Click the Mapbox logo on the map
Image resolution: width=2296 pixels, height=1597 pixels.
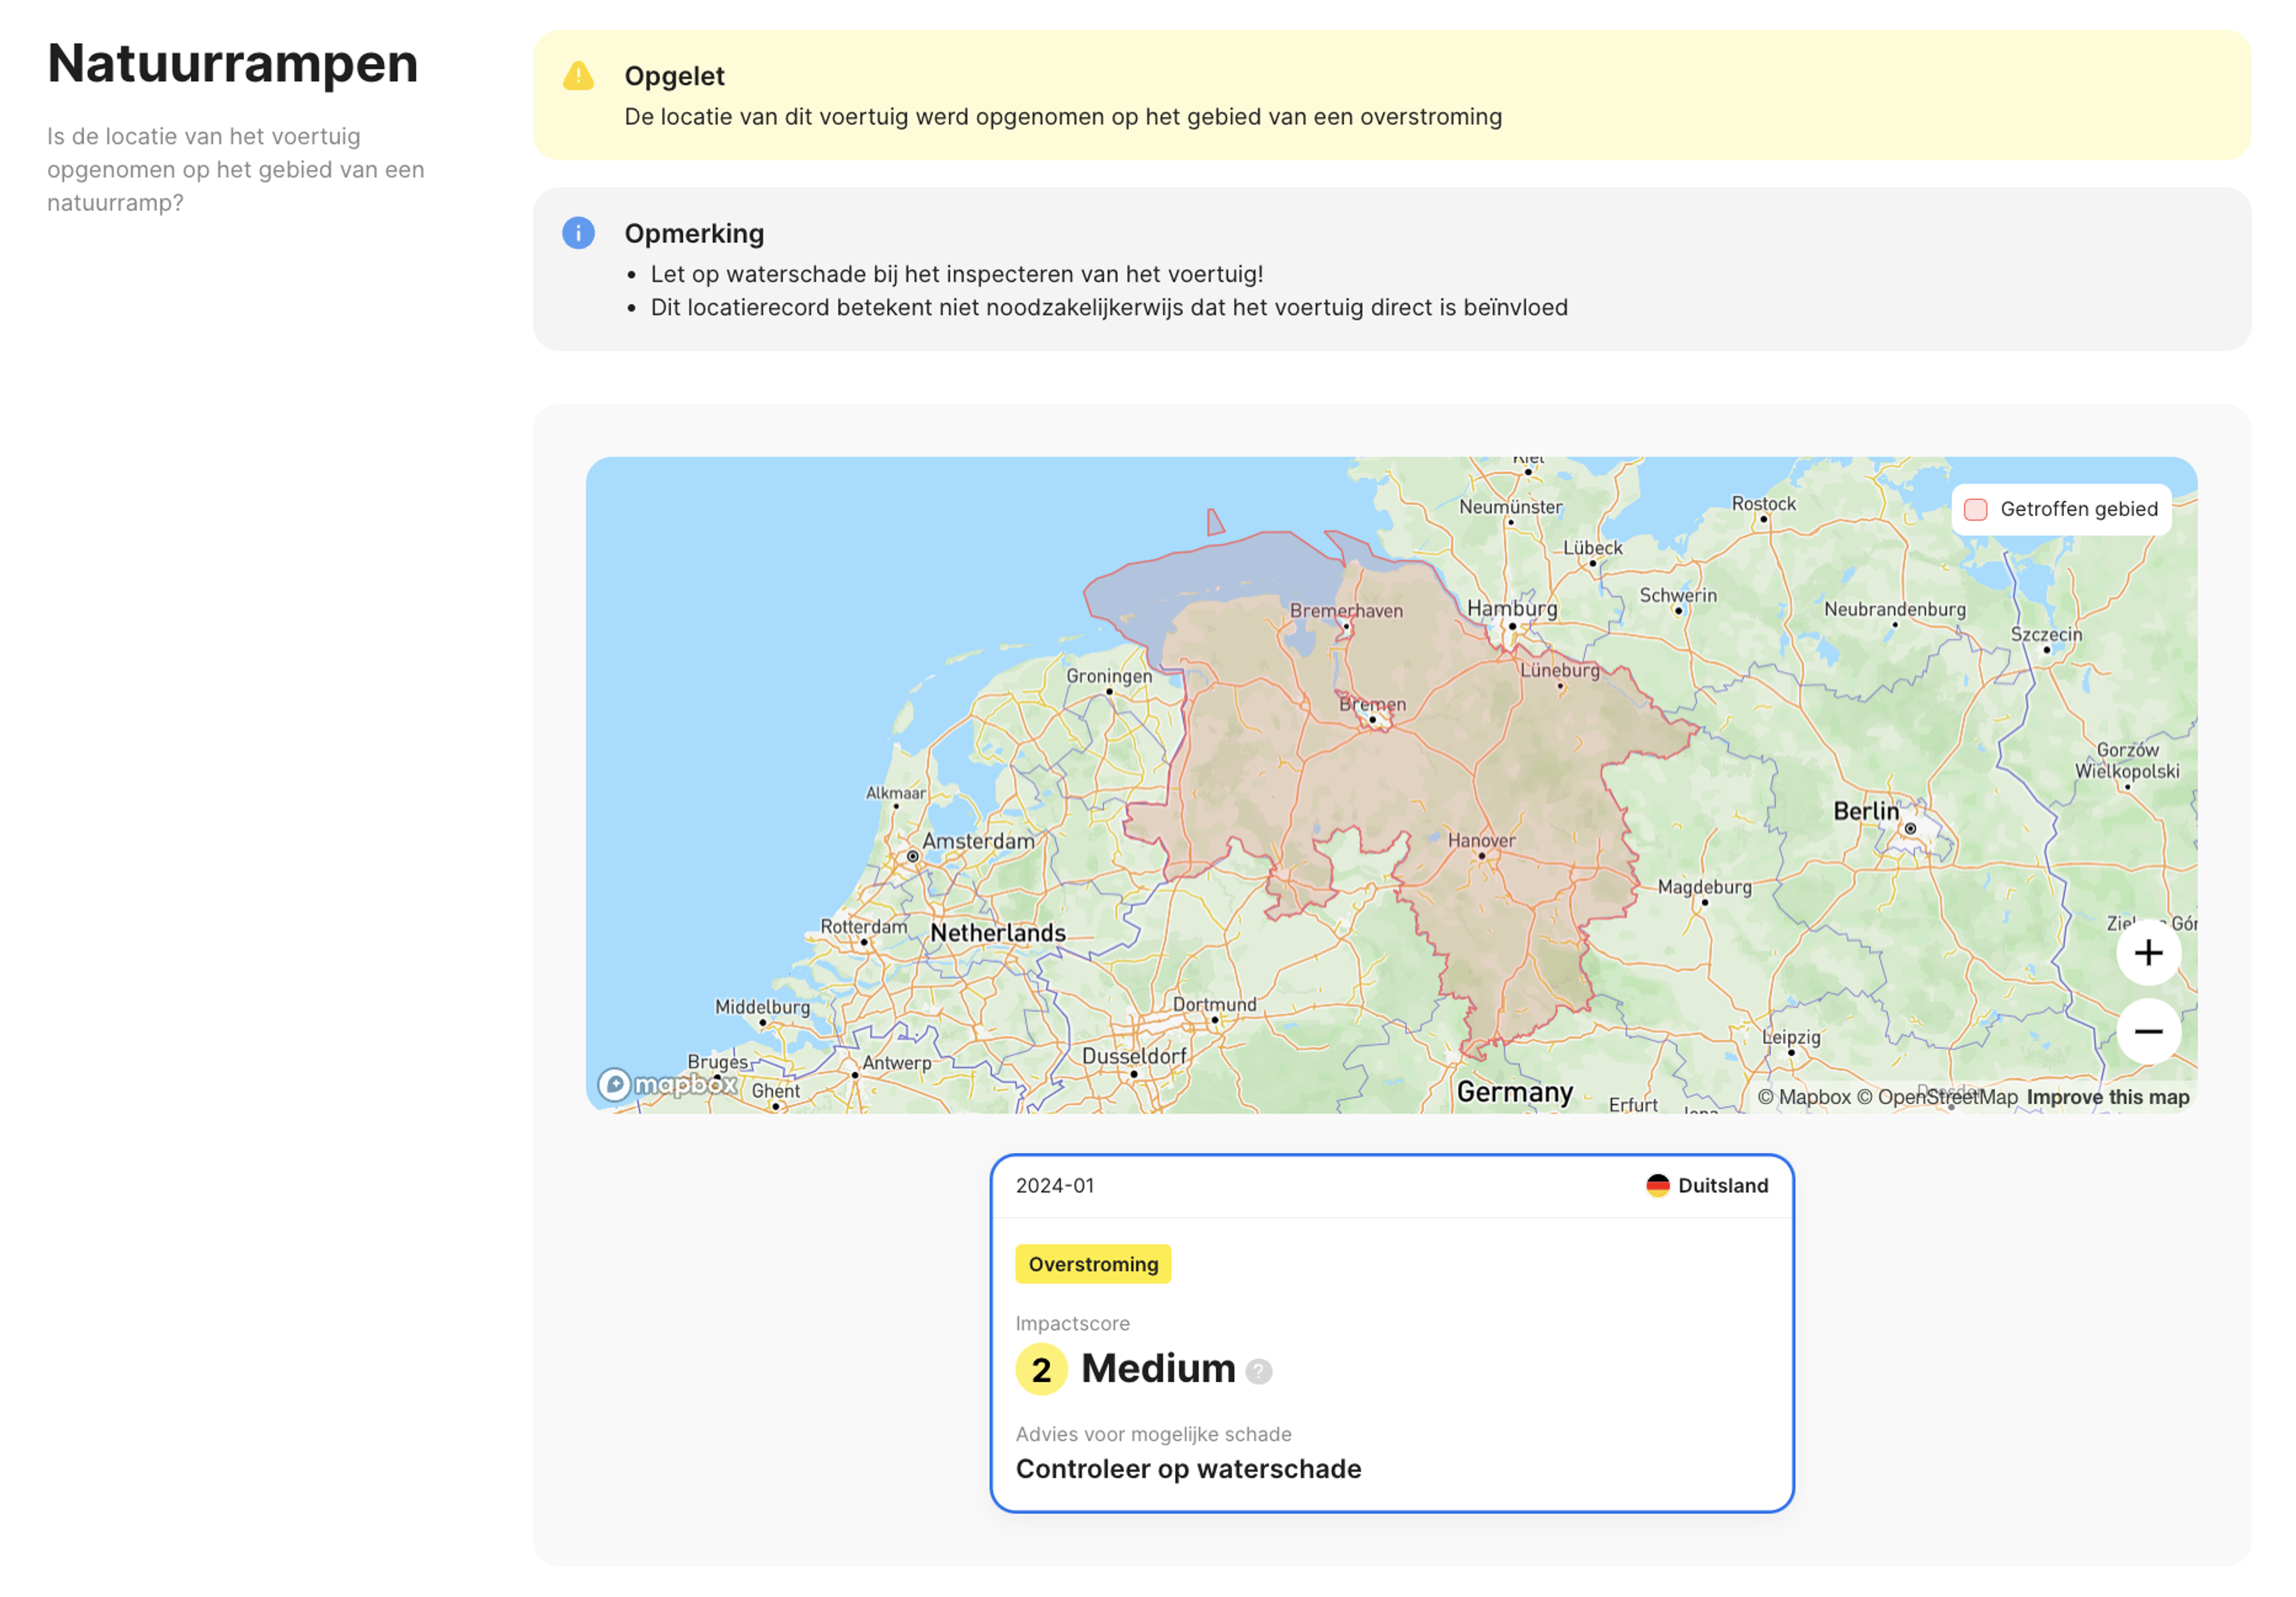[668, 1084]
